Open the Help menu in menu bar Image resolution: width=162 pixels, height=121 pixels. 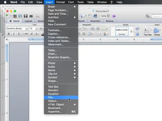119,2
